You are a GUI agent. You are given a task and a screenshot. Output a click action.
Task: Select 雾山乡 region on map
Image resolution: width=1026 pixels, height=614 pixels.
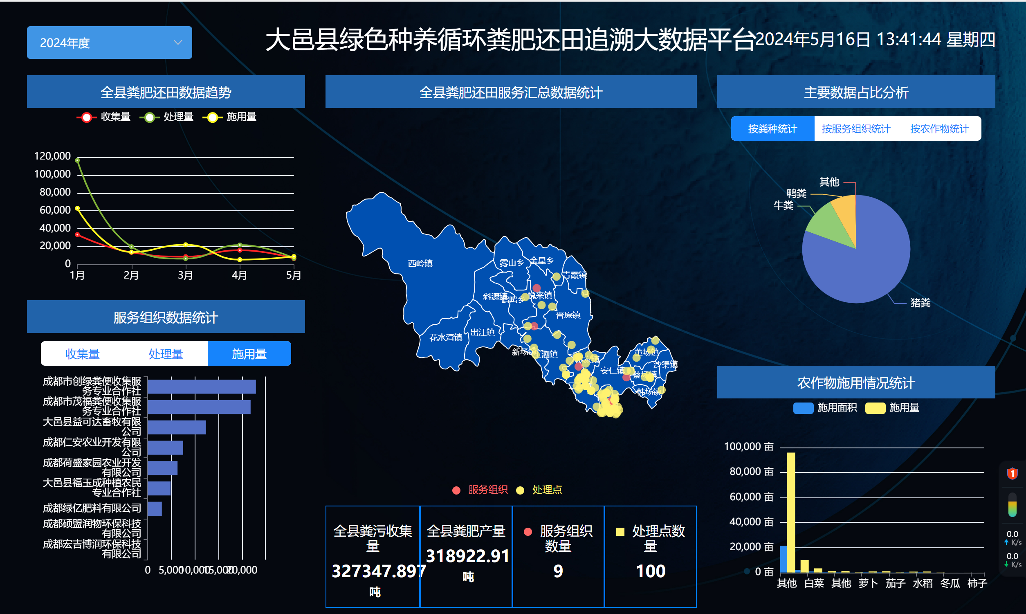[512, 263]
